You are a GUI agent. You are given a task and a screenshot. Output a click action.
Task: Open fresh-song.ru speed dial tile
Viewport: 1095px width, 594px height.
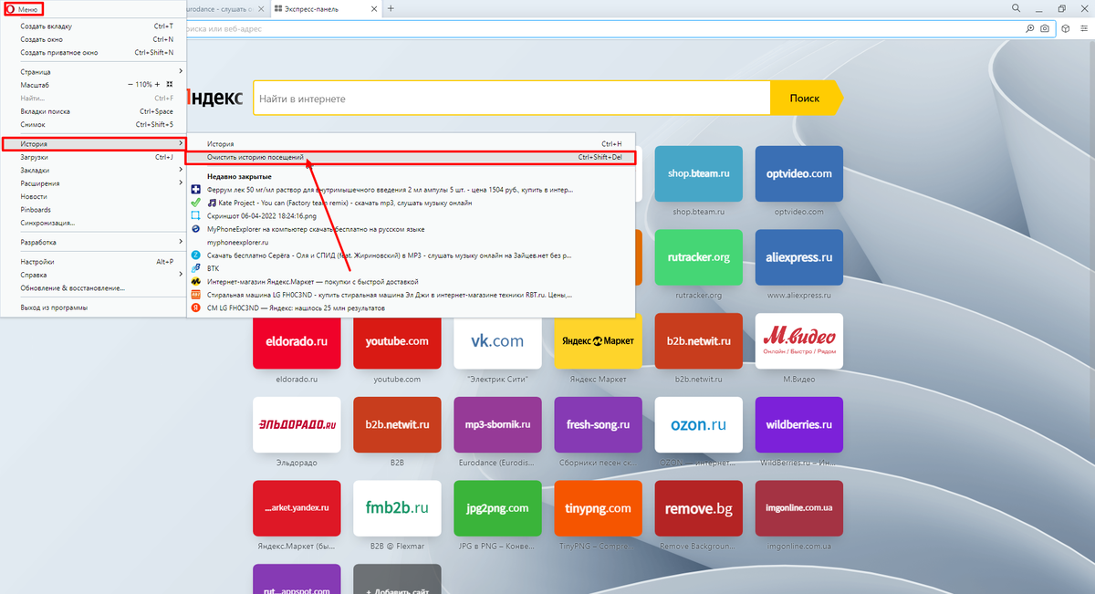(x=598, y=425)
